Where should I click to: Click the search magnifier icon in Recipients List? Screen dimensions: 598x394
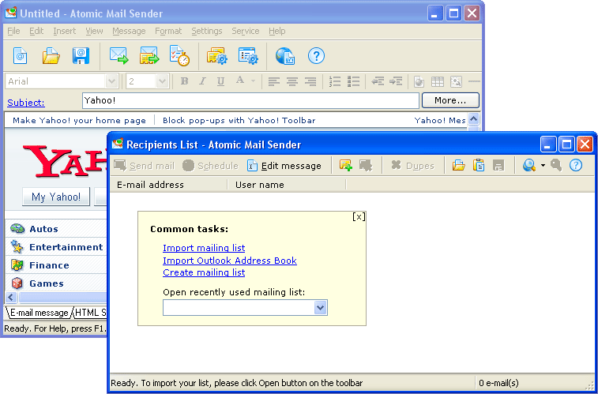tap(529, 165)
